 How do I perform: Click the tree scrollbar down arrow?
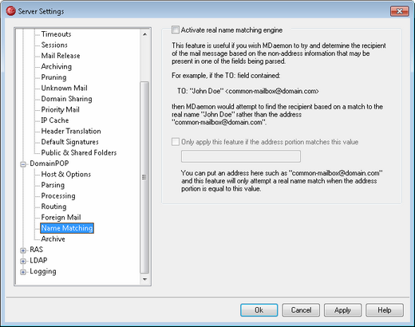144,279
